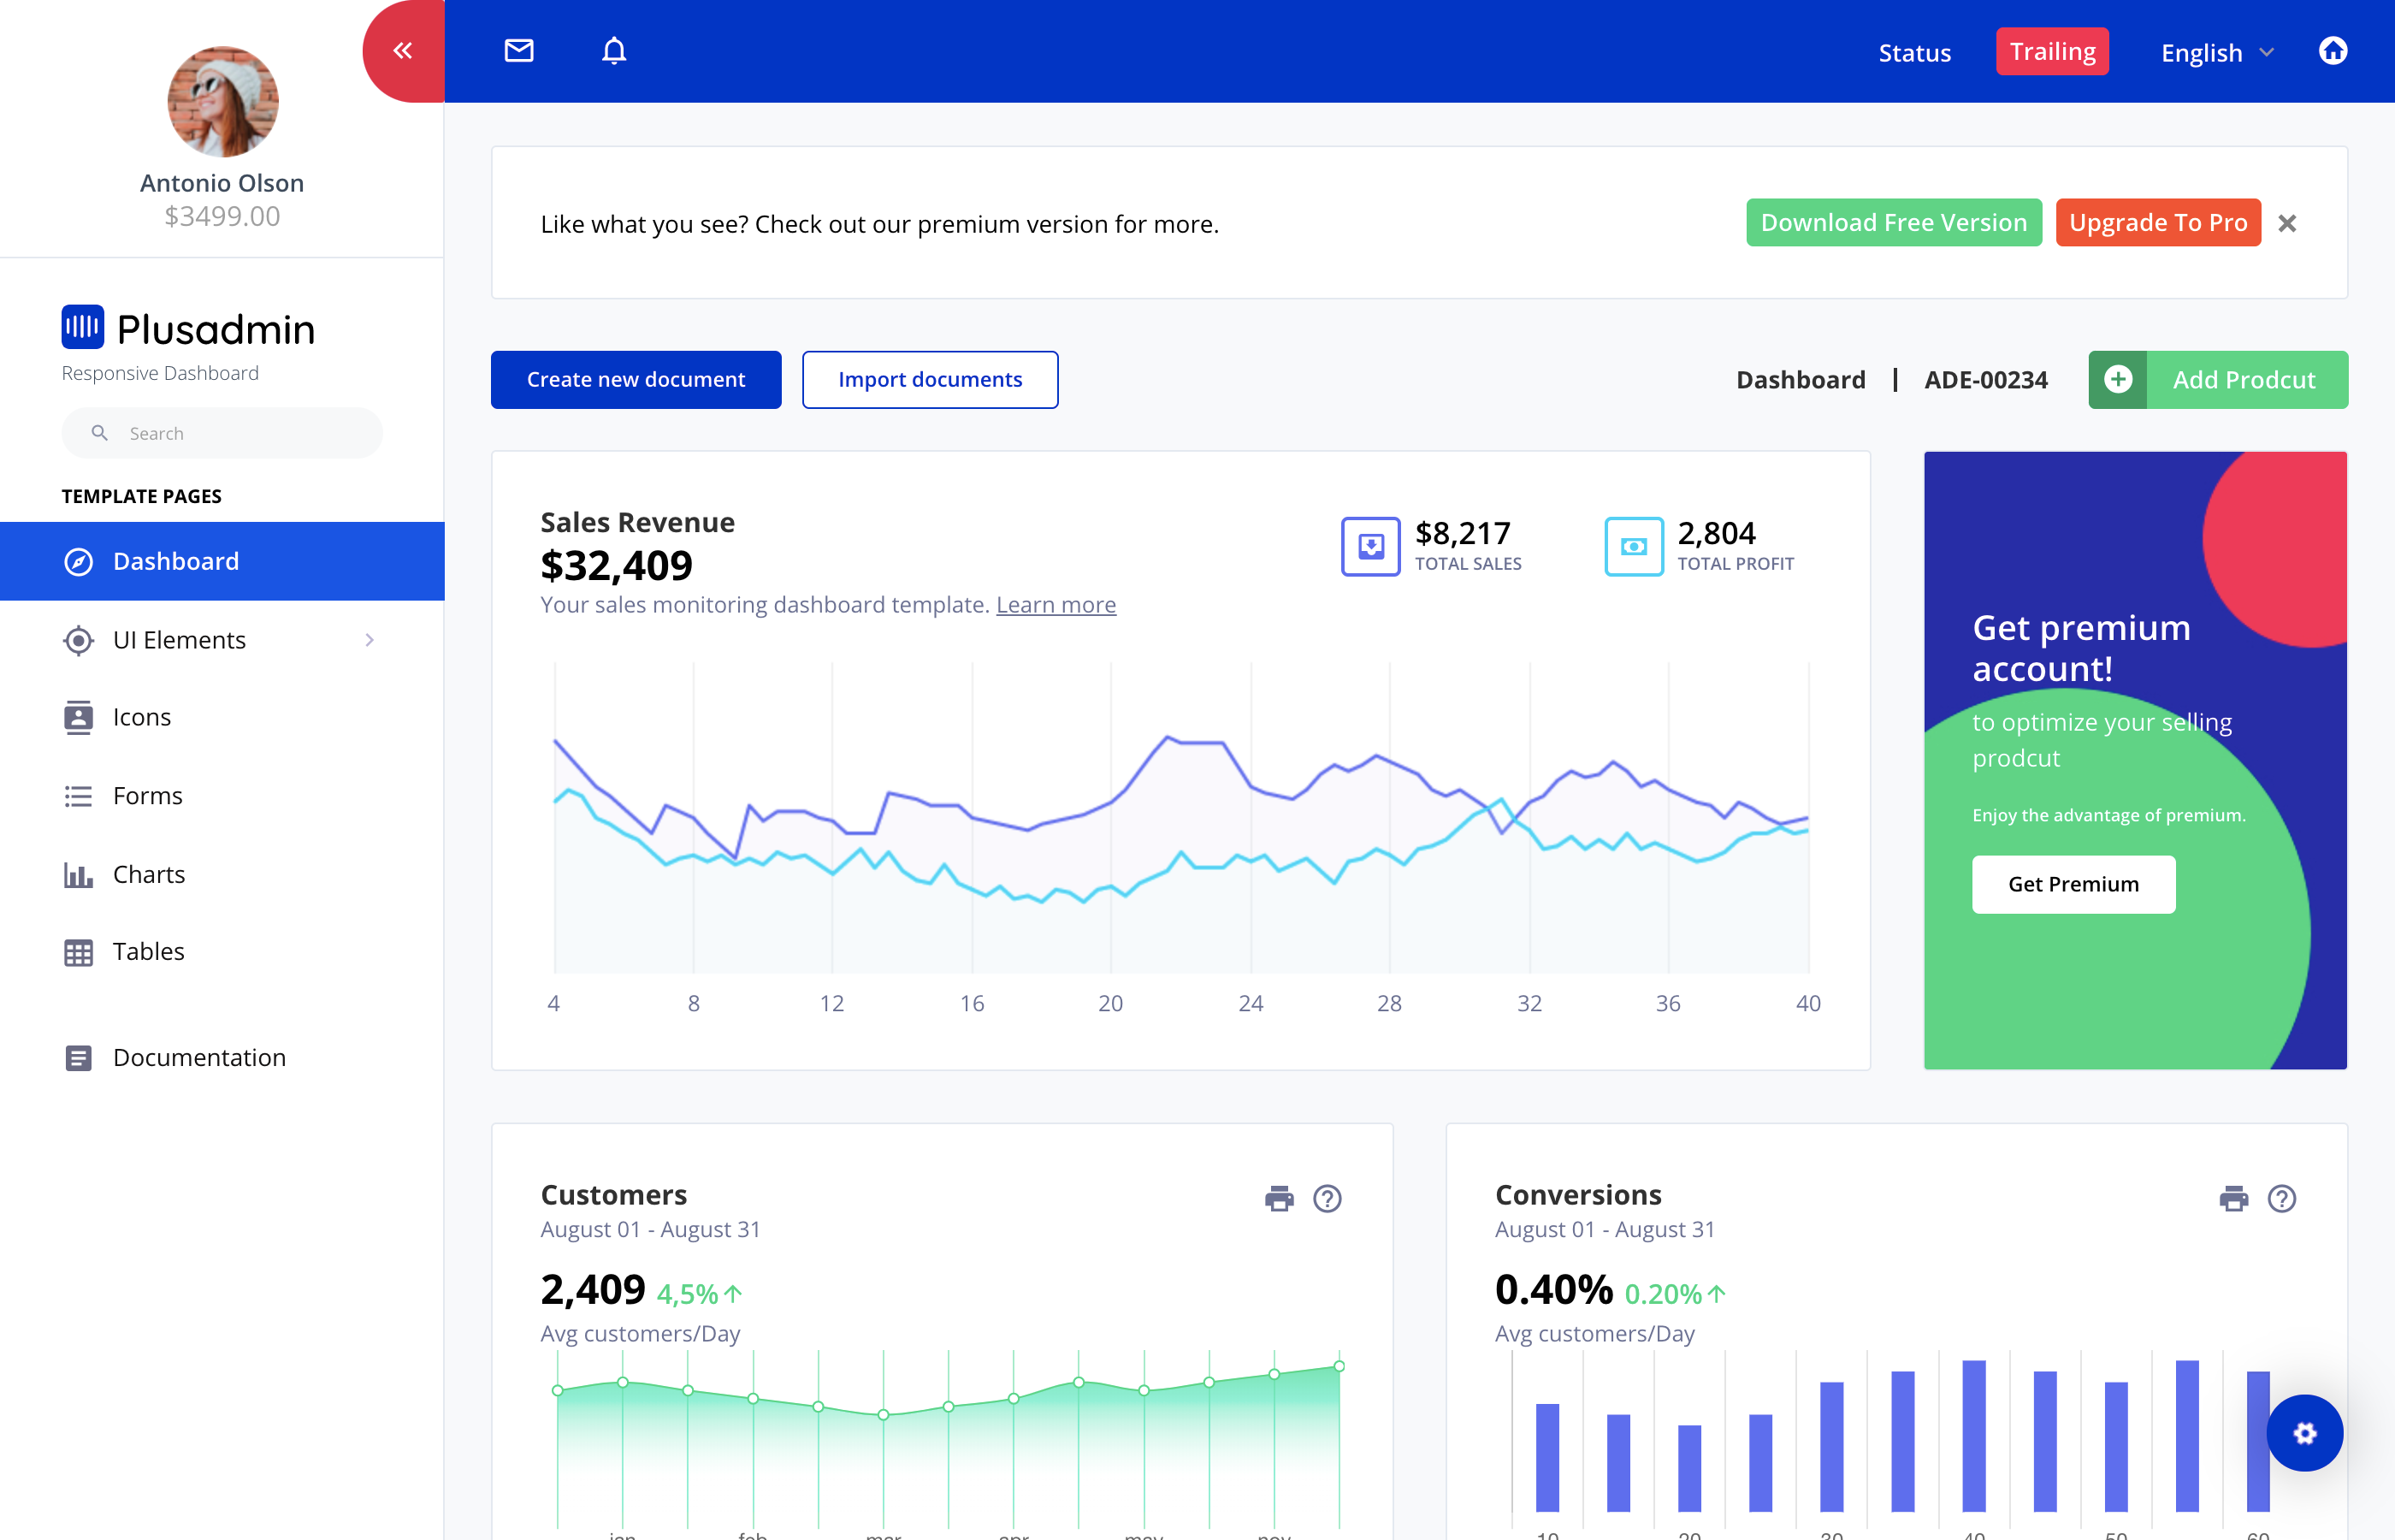Screen dimensions: 2395x1540
Task: Click Import documents button
Action: [x=930, y=379]
